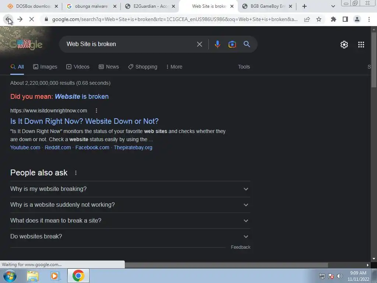Search by image with the camera icon
Screen dimensions: 377x283
tap(232, 44)
